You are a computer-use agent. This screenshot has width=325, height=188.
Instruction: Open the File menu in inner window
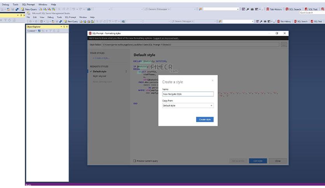pyautogui.click(x=28, y=17)
